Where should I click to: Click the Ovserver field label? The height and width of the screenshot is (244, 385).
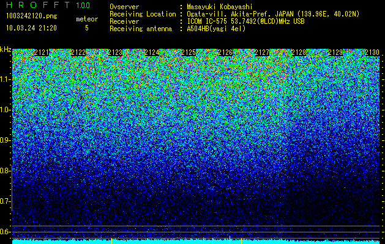[x=124, y=7]
